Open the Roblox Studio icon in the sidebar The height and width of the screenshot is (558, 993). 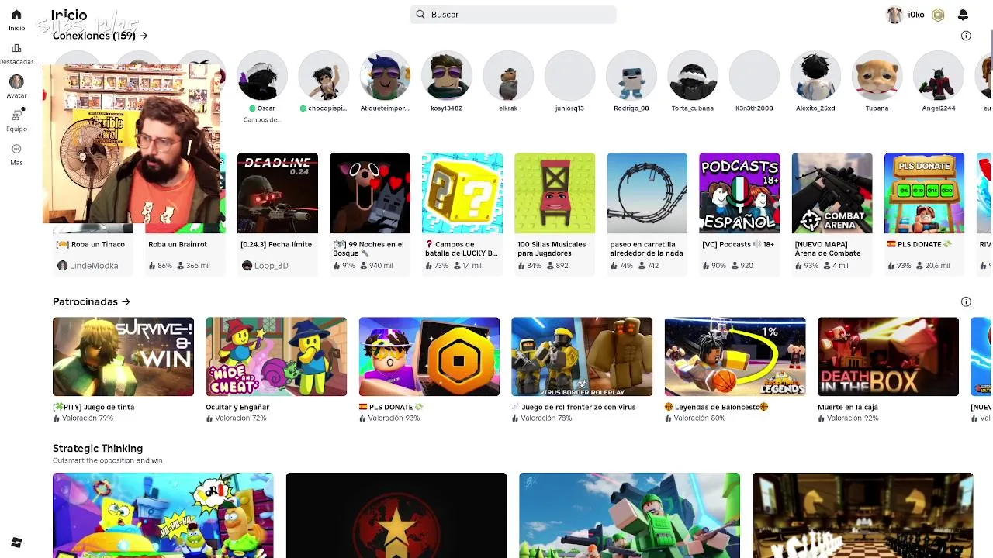[16, 542]
